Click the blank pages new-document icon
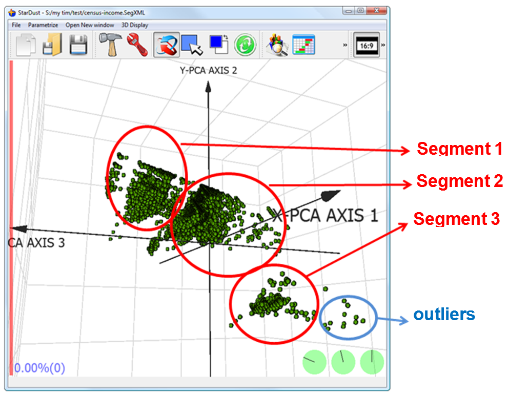The height and width of the screenshot is (395, 508). pos(26,45)
